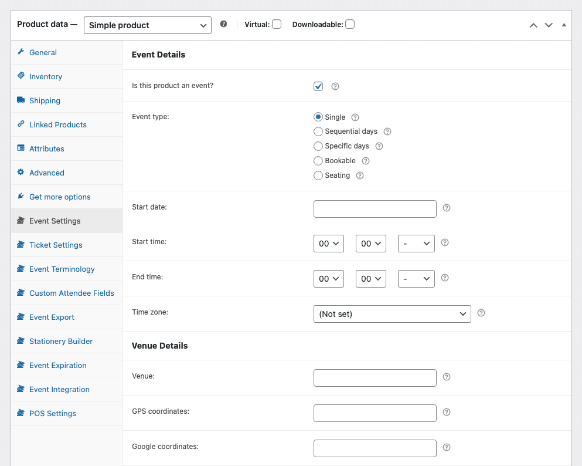Click into the GPS coordinates field
The width and height of the screenshot is (582, 466).
pyautogui.click(x=375, y=413)
